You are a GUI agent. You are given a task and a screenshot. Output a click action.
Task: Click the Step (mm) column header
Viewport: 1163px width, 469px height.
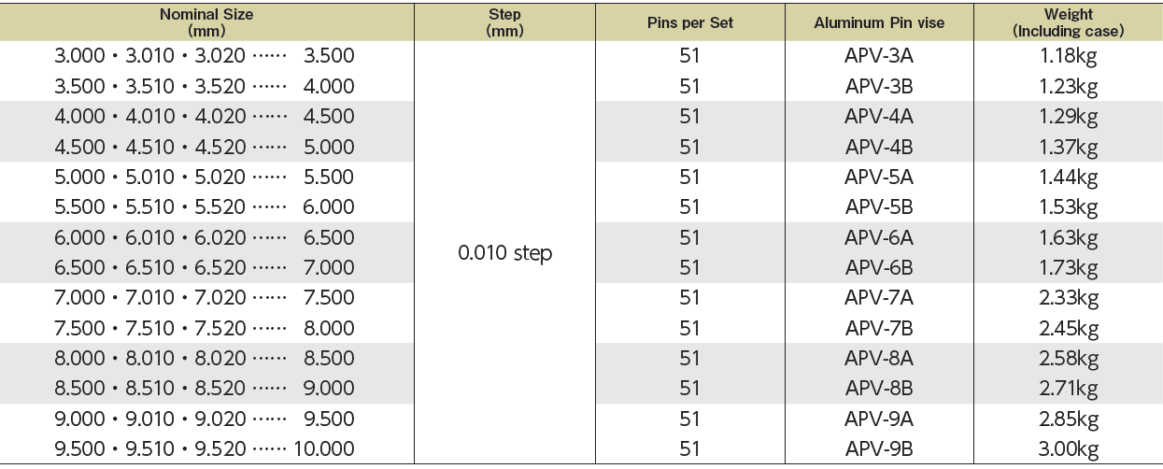pos(504,22)
